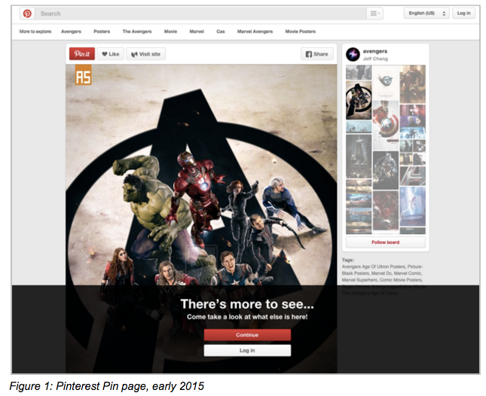Like the pin with heart button
This screenshot has width=486, height=396.
coord(110,54)
